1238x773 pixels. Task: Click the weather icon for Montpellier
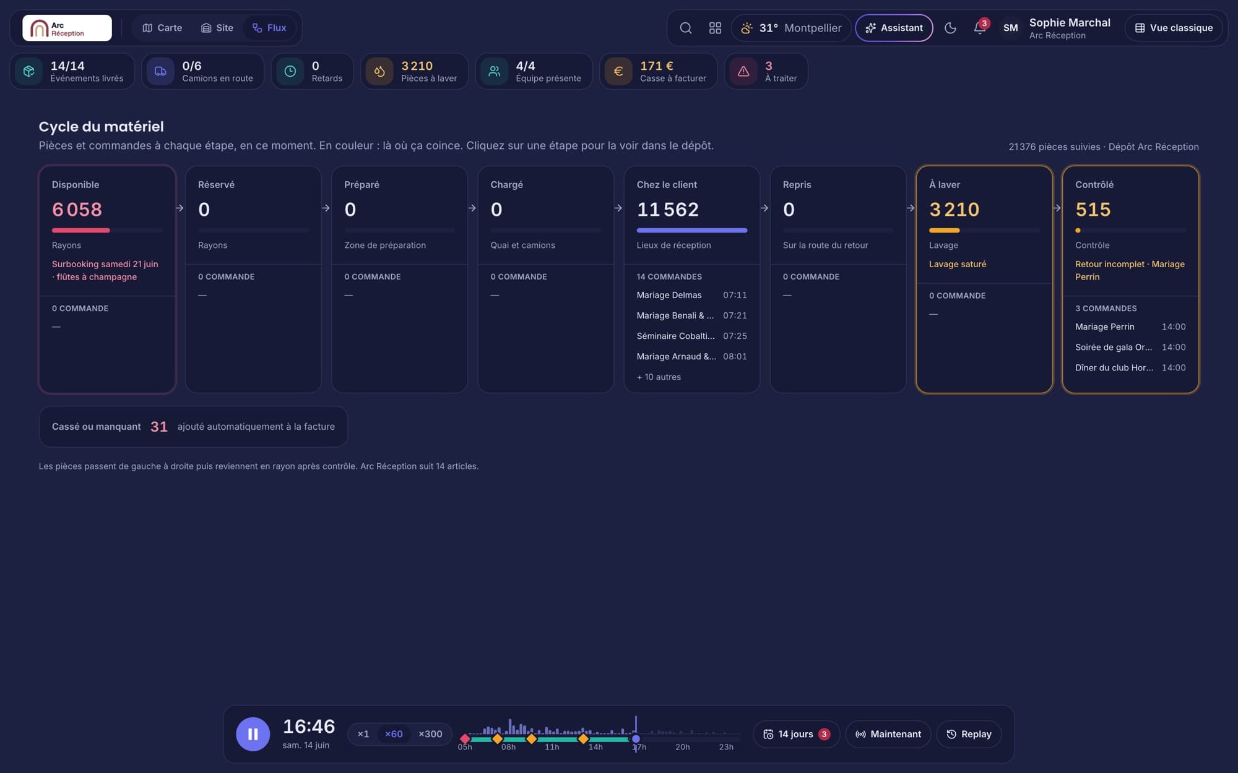(x=747, y=28)
